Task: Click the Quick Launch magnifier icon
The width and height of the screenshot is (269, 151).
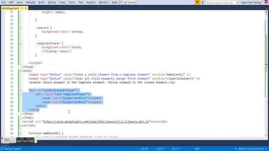Action: pyautogui.click(x=237, y=3)
